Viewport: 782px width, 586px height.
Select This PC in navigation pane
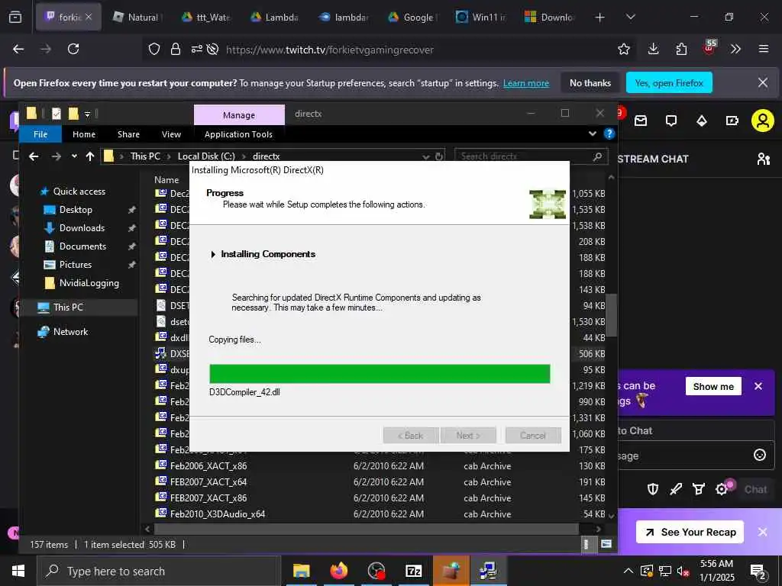pos(68,307)
